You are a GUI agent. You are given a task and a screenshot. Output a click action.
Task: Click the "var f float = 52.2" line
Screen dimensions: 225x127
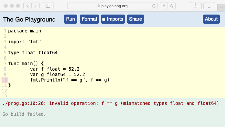coord(55,69)
